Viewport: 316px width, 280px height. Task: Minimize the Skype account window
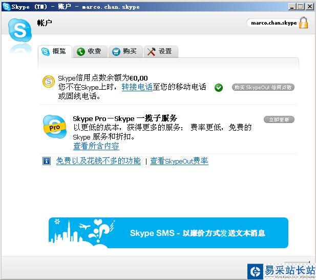(291, 7)
